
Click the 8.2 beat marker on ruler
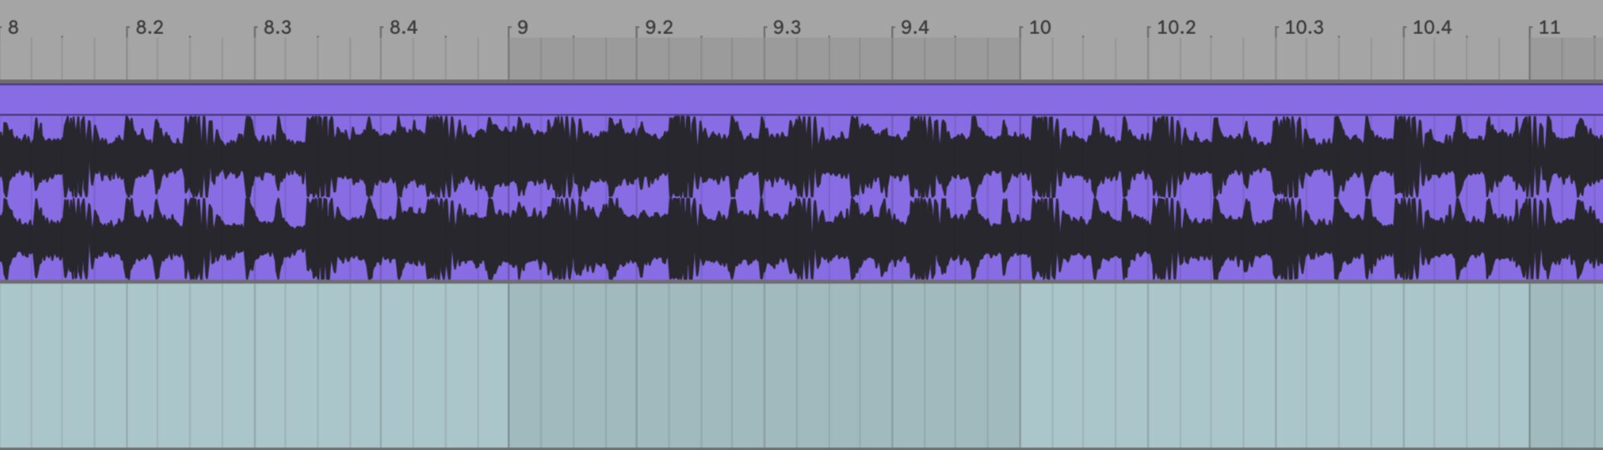click(149, 27)
